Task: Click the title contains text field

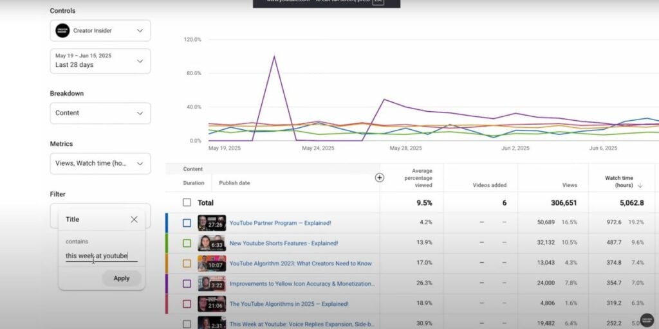Action: pos(101,256)
